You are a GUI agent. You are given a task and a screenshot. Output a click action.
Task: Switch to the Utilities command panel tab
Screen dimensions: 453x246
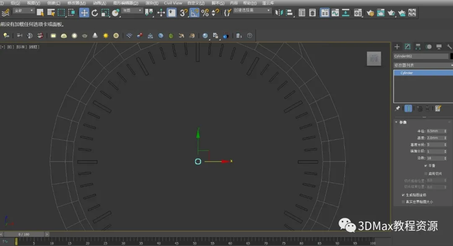click(449, 47)
